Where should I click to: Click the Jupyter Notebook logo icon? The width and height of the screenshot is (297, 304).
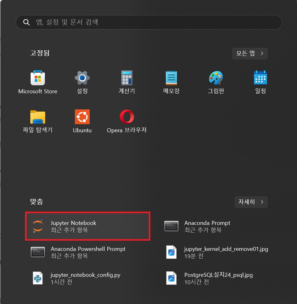tap(38, 226)
